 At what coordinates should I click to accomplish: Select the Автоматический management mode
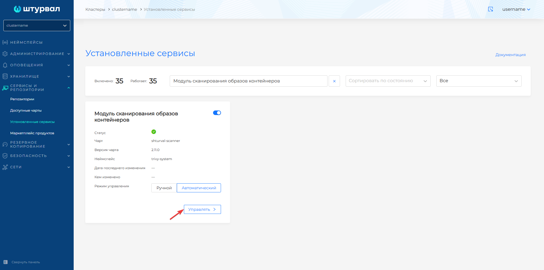[199, 188]
